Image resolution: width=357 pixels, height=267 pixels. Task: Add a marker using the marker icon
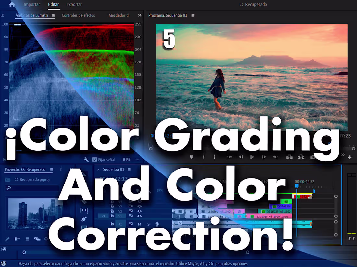191,157
